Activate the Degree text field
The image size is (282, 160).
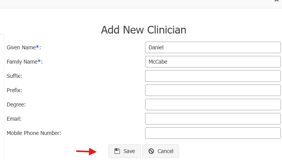click(x=212, y=104)
